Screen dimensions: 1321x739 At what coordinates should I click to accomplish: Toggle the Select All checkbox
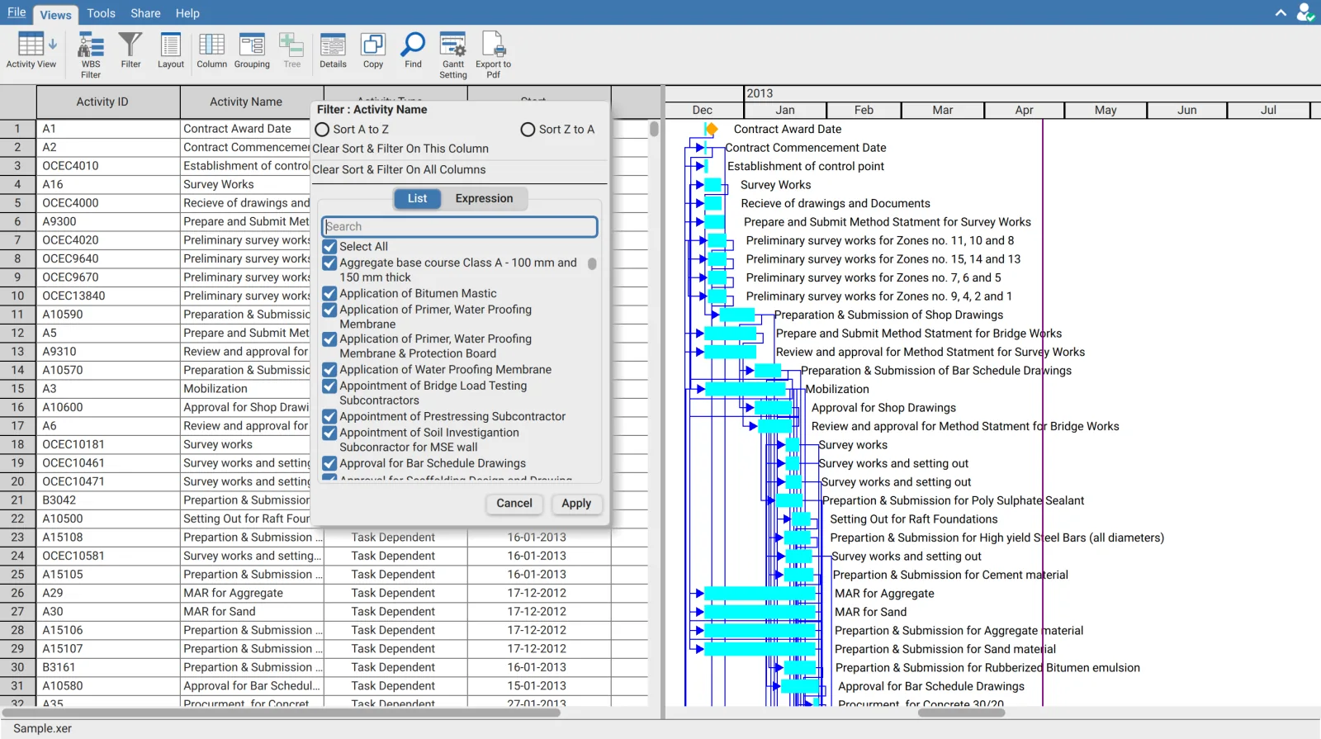pos(329,247)
